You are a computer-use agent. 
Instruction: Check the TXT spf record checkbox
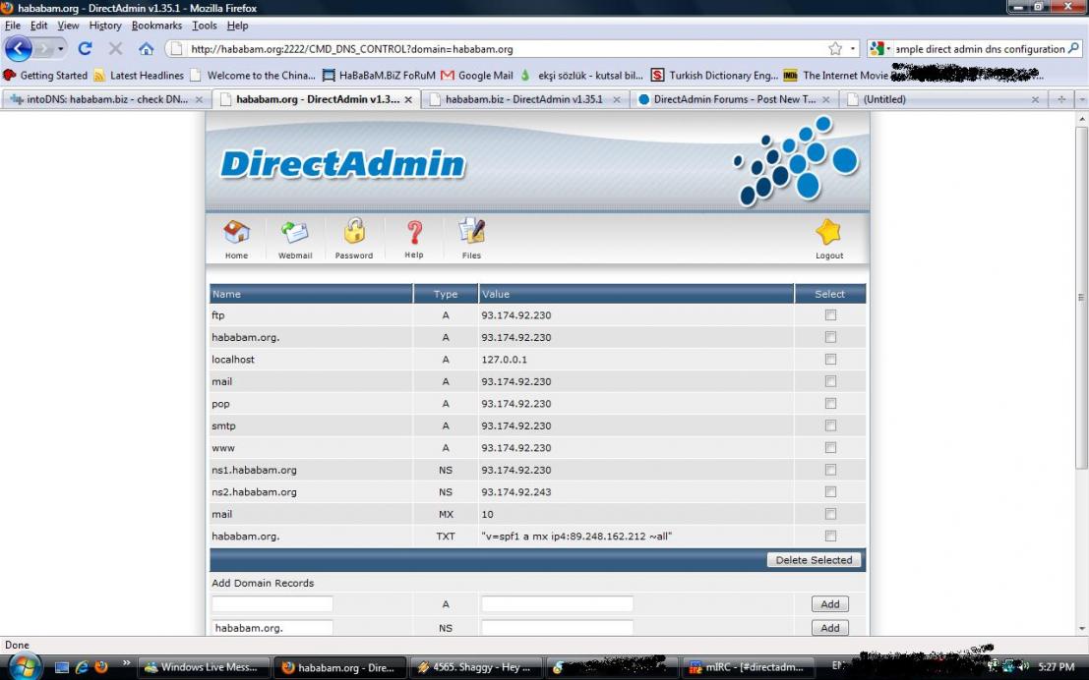click(830, 536)
